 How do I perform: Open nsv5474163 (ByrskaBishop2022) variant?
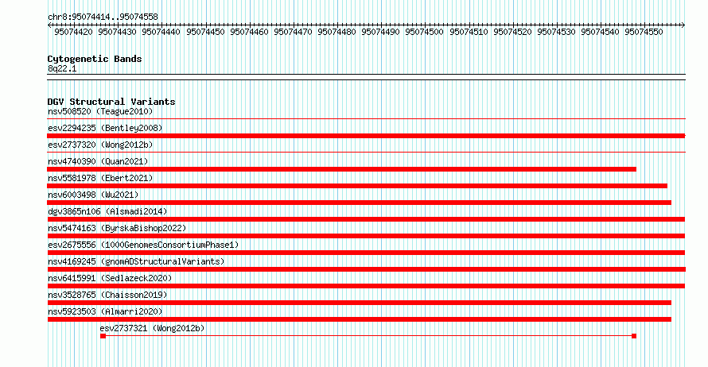tap(117, 228)
